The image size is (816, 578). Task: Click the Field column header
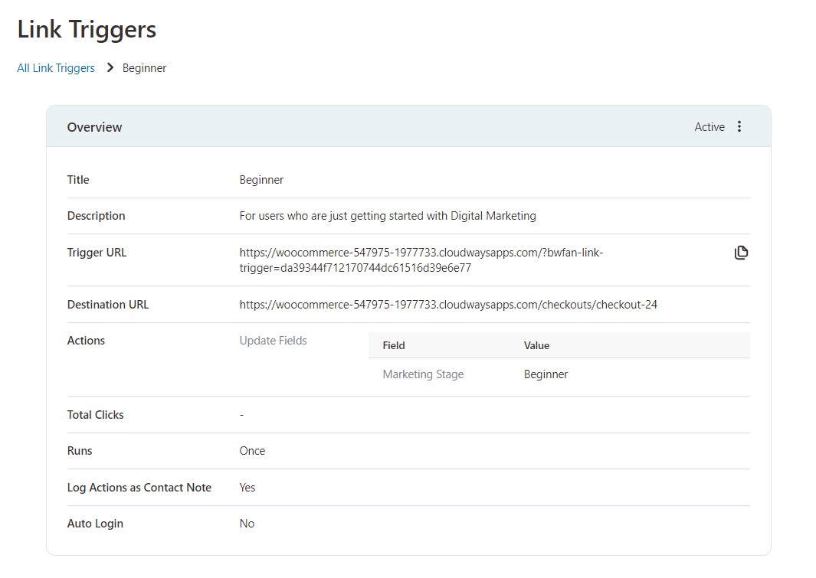393,345
